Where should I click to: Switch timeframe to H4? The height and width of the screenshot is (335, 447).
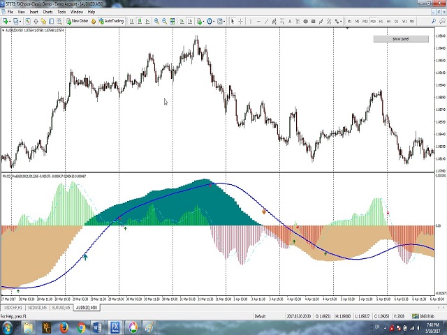click(388, 22)
